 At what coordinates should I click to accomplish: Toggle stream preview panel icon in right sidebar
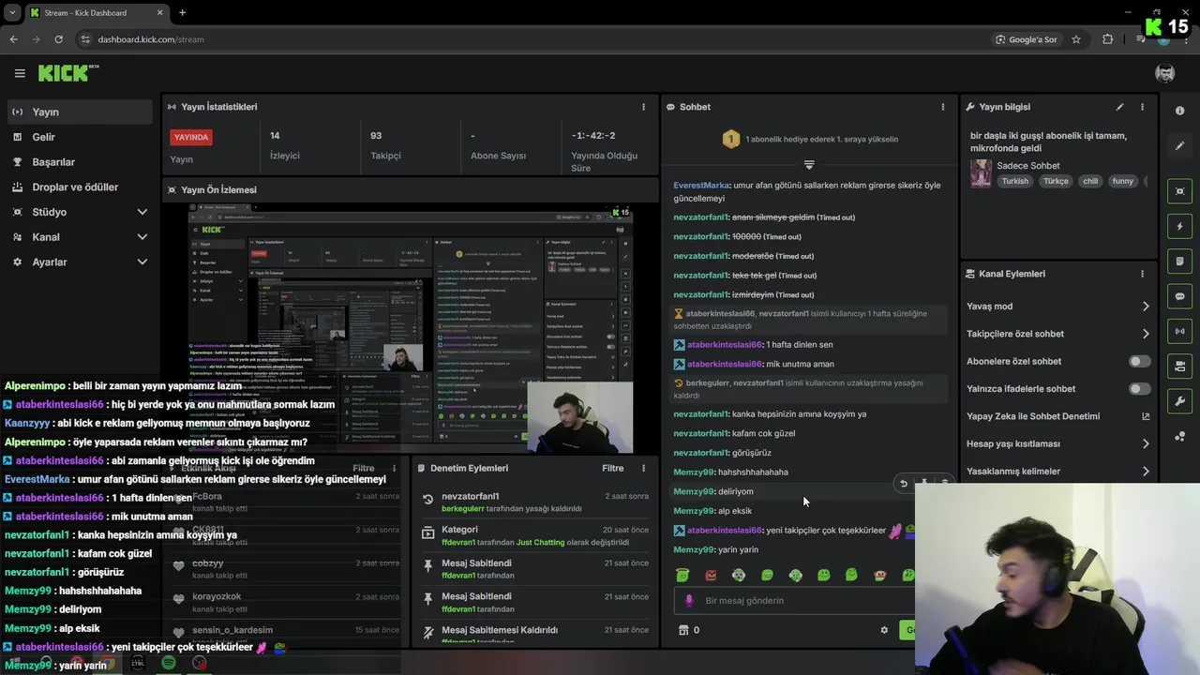pyautogui.click(x=1179, y=191)
